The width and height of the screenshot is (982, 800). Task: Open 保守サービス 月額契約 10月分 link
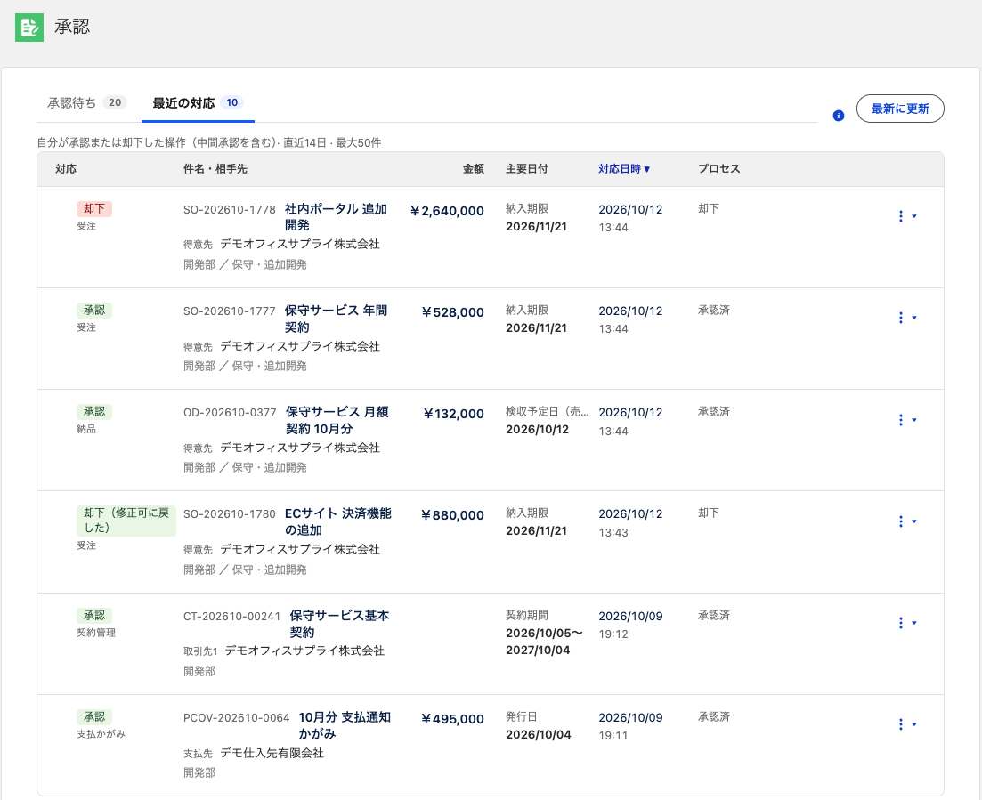(x=337, y=420)
